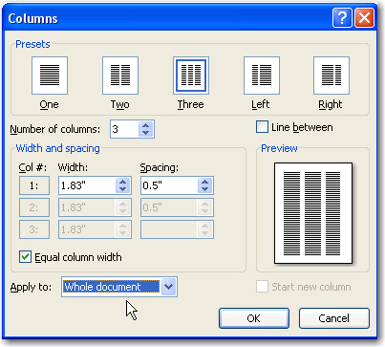Decrease column 1 spacing with down arrow

[204, 189]
